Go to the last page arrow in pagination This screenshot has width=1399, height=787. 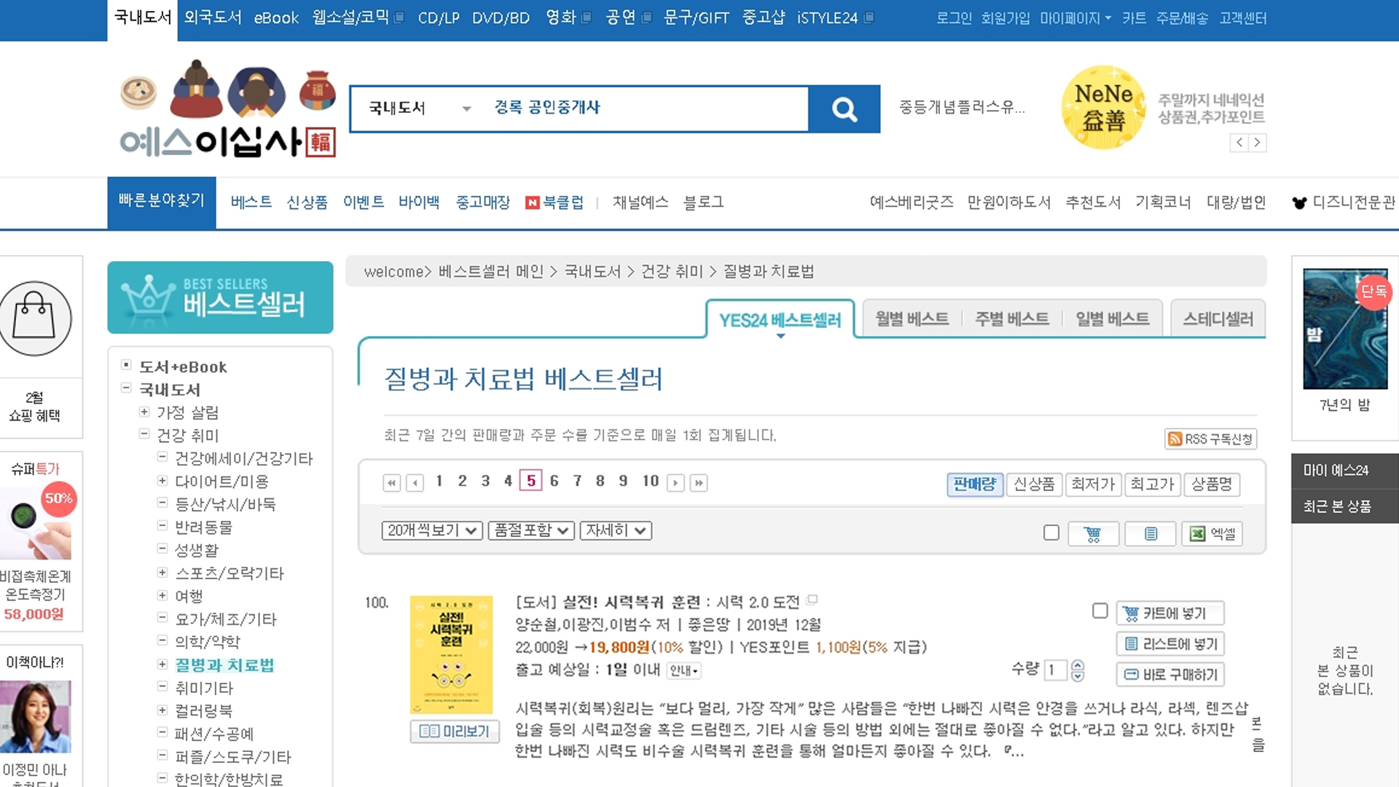(x=699, y=482)
